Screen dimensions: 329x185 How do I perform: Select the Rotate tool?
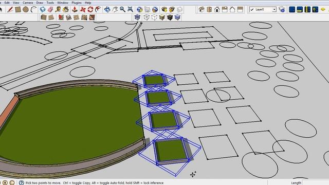(x=90, y=9)
